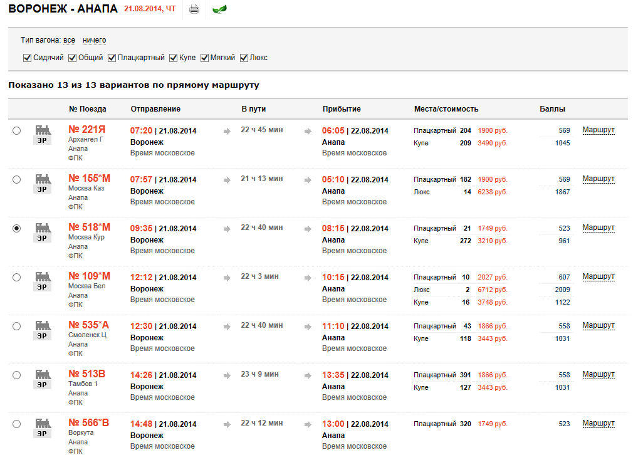Click the 'Прибытие' column header

pos(342,109)
